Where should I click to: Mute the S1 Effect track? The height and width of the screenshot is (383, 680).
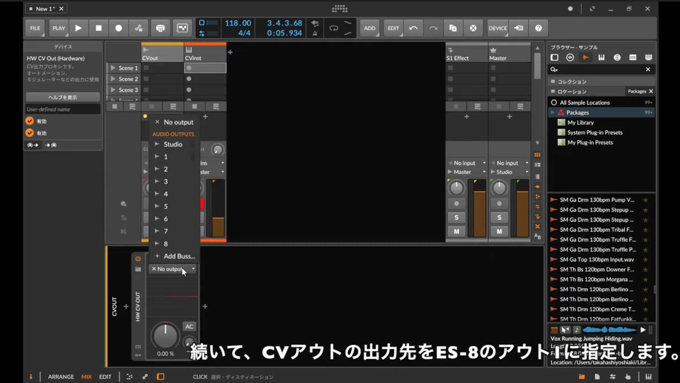pos(456,231)
